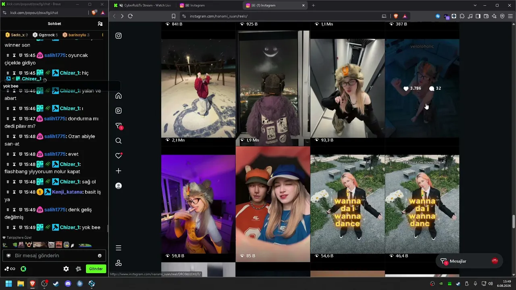Open Kick chat settings gear
The image size is (516, 290).
click(66, 269)
